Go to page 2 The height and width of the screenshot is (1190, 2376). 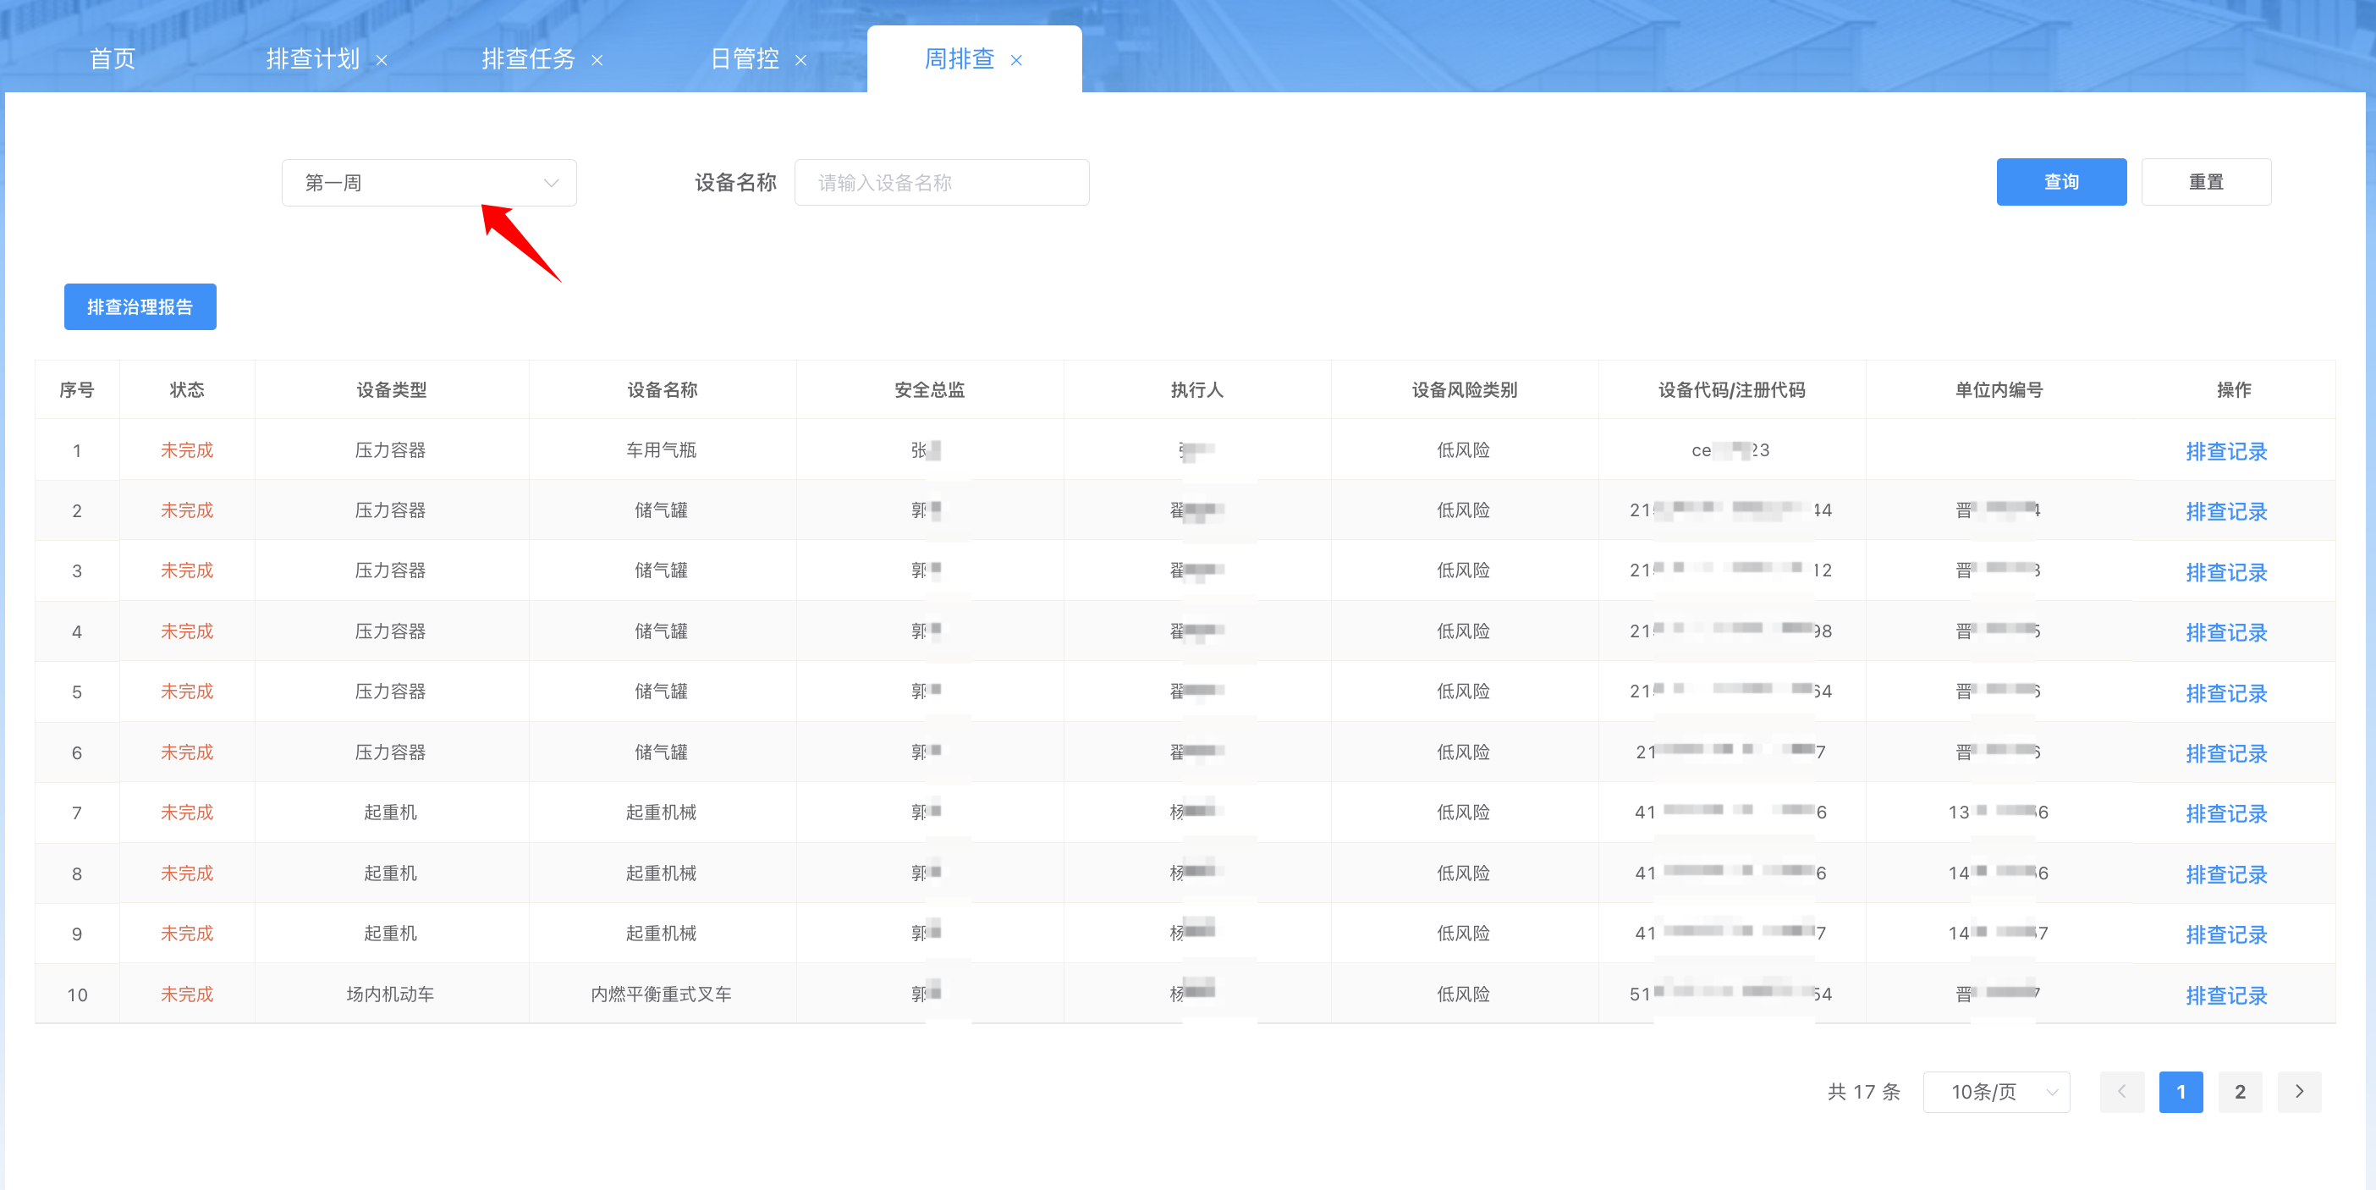coord(2240,1091)
